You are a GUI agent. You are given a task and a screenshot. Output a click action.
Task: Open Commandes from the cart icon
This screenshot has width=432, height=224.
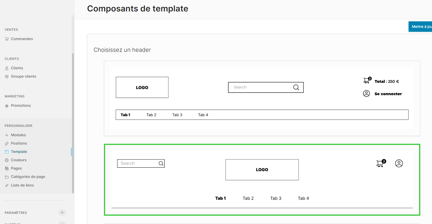7,39
